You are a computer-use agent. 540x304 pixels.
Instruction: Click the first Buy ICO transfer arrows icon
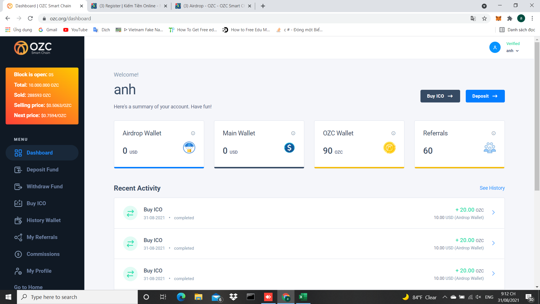[130, 213]
